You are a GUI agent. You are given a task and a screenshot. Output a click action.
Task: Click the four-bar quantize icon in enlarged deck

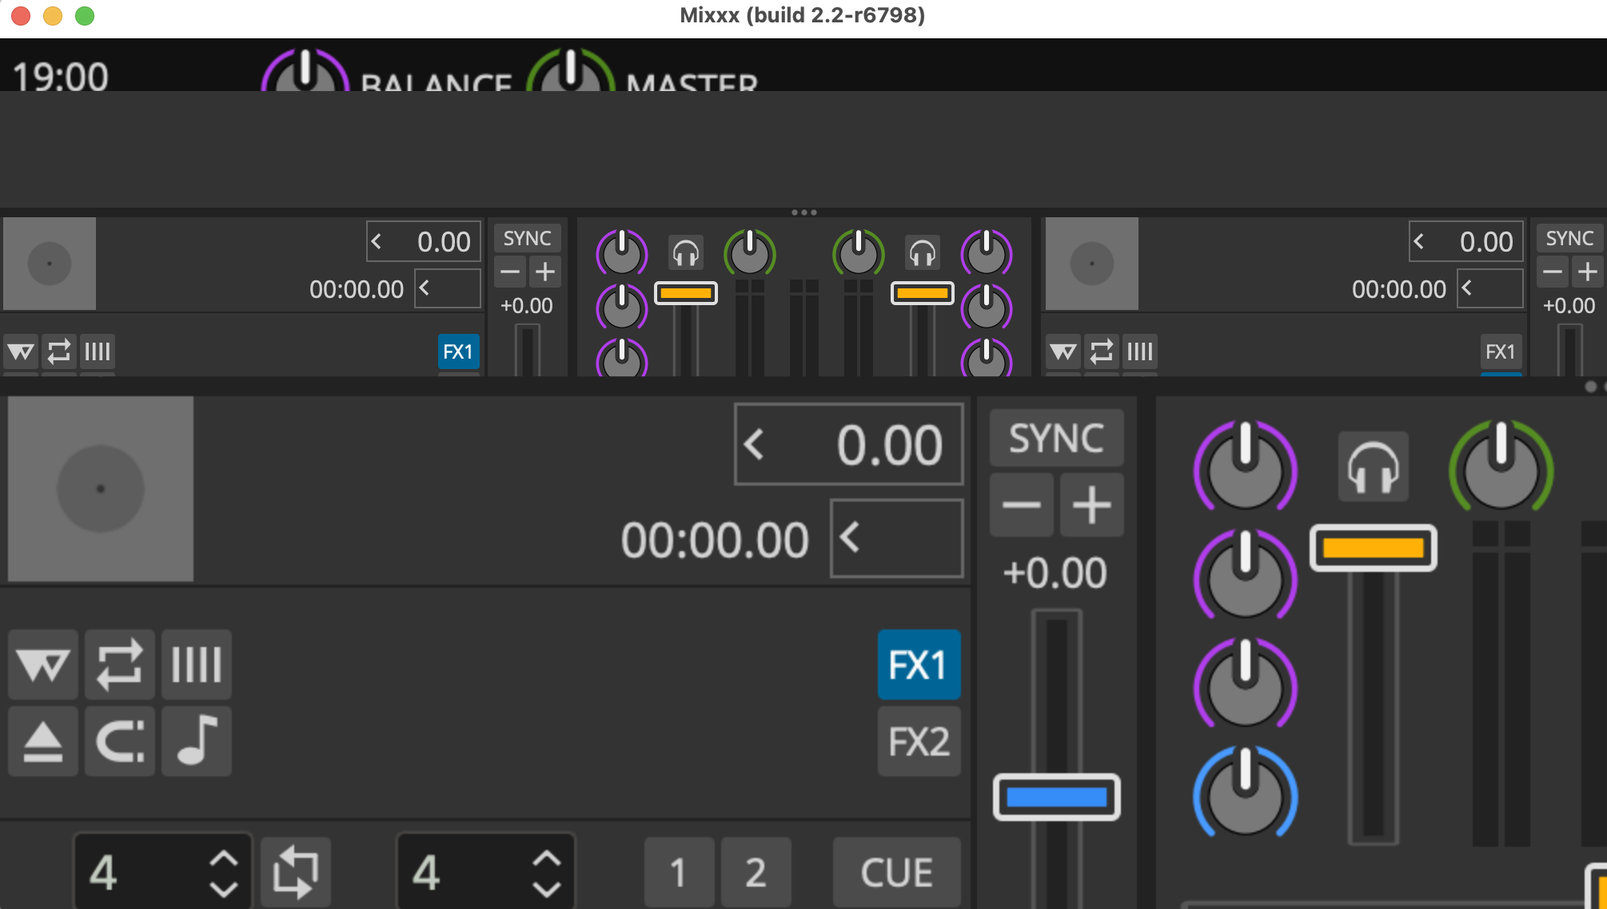(x=196, y=664)
